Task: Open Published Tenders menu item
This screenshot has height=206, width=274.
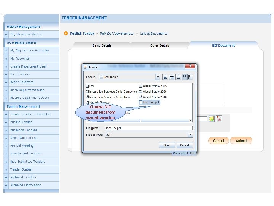Action: 24,130
